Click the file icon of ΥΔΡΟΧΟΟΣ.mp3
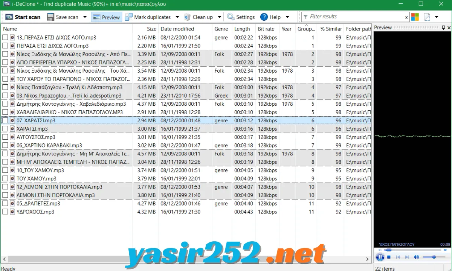 (x=12, y=212)
